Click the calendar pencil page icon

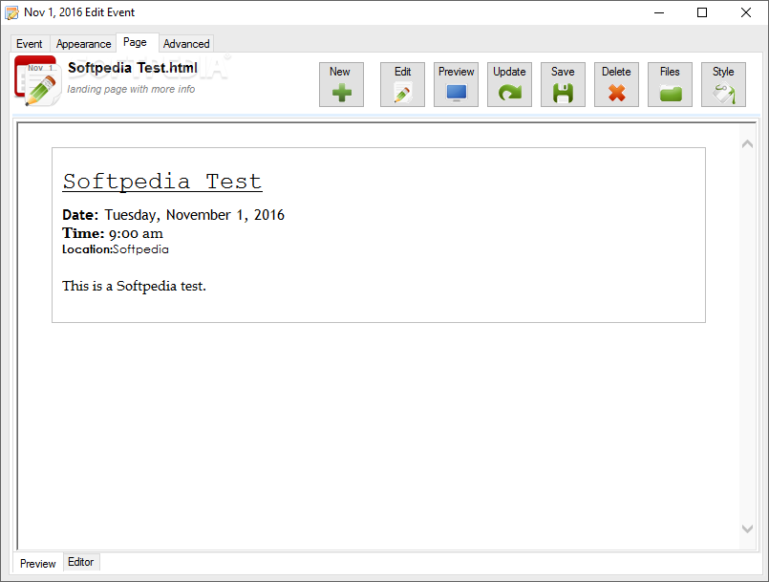(38, 81)
